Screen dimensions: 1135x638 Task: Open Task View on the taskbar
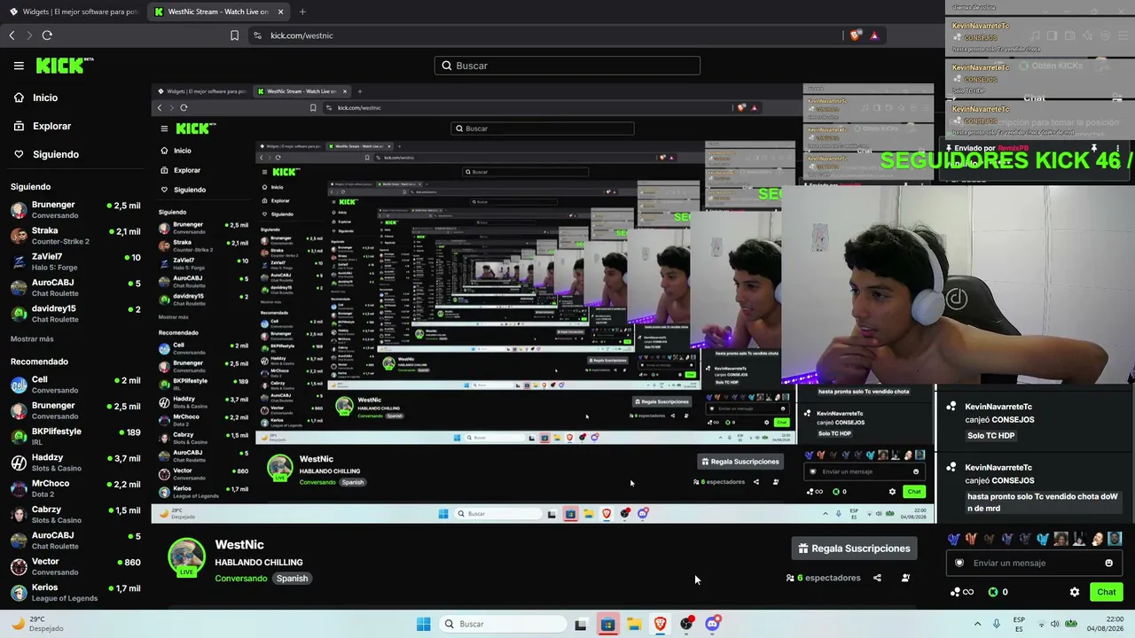tap(581, 624)
